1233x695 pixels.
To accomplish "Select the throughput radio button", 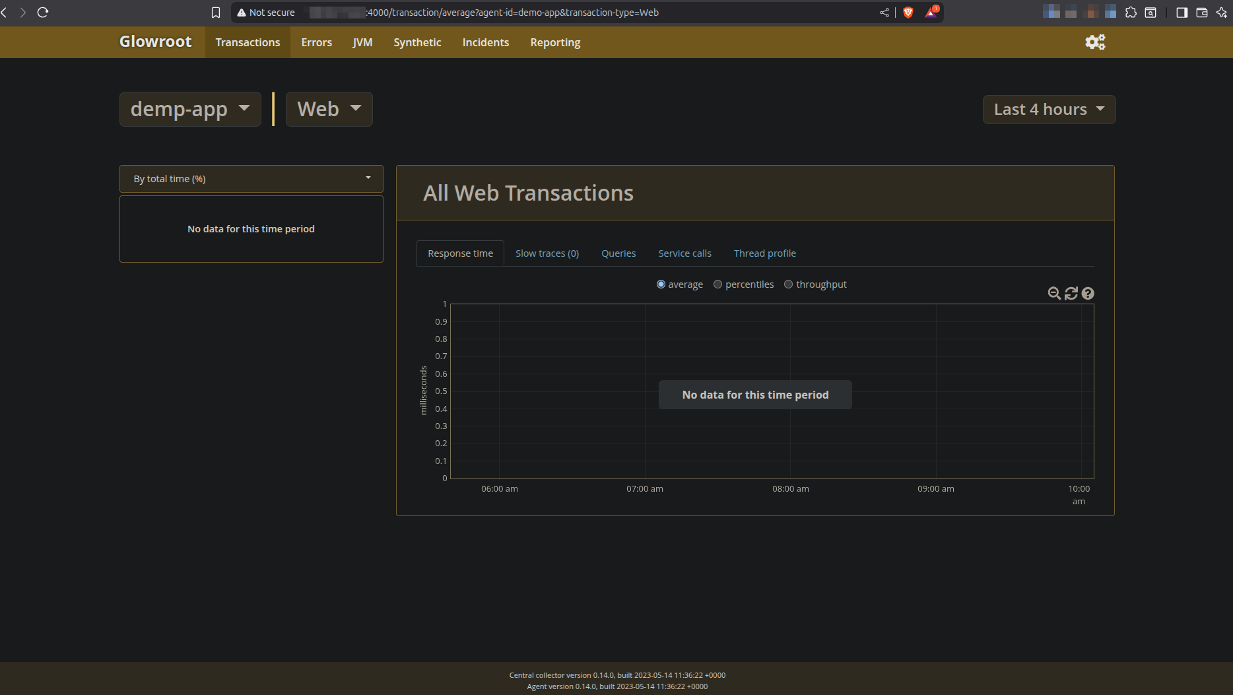I will [788, 284].
